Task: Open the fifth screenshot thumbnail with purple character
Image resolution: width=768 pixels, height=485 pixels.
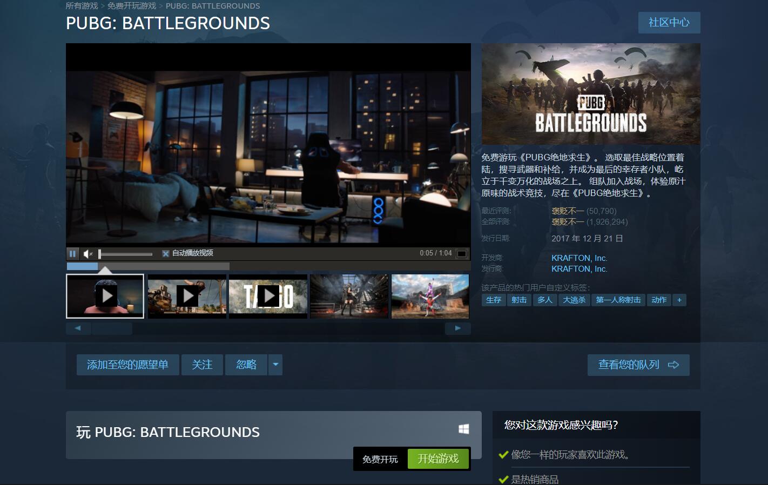Action: 430,296
